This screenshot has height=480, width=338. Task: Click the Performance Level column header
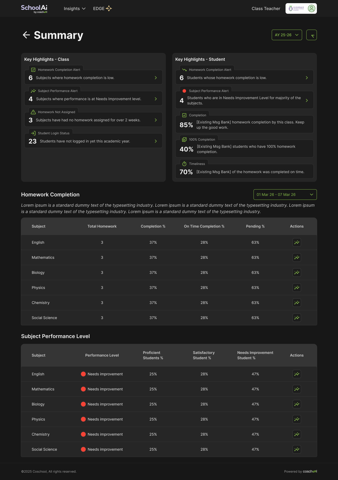[x=102, y=355]
